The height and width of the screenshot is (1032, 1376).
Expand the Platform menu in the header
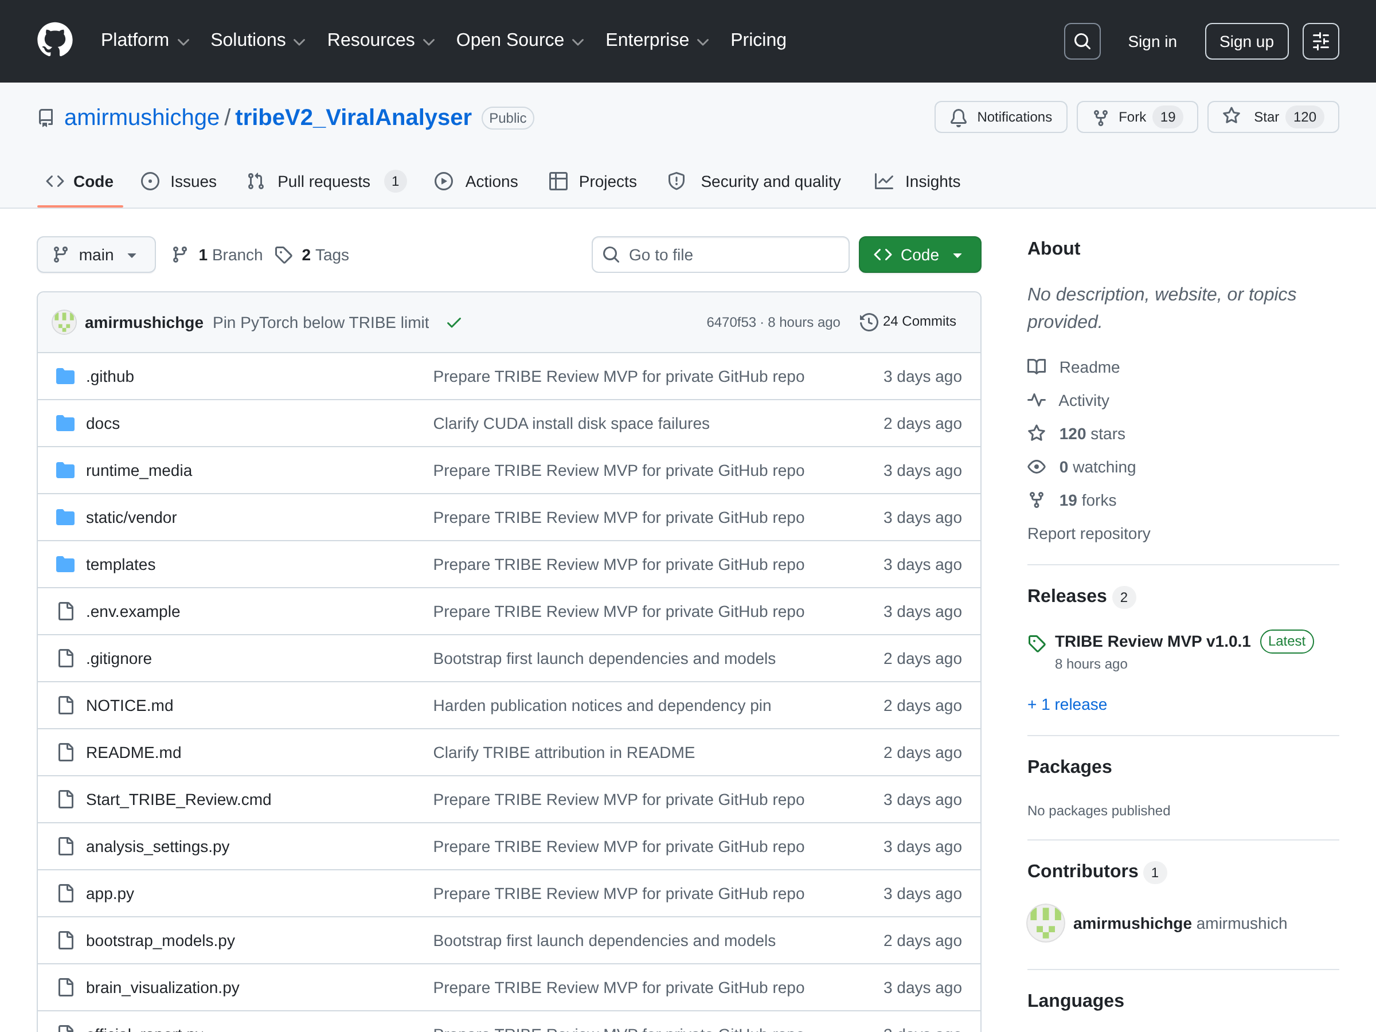pos(144,41)
